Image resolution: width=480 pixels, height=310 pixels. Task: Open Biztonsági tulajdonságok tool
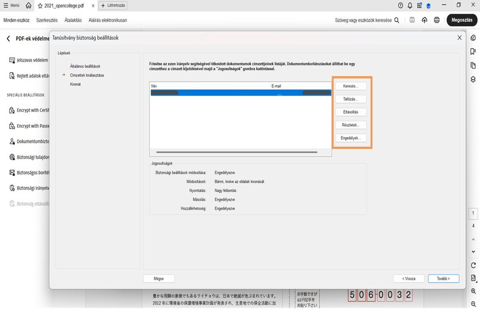click(x=29, y=157)
